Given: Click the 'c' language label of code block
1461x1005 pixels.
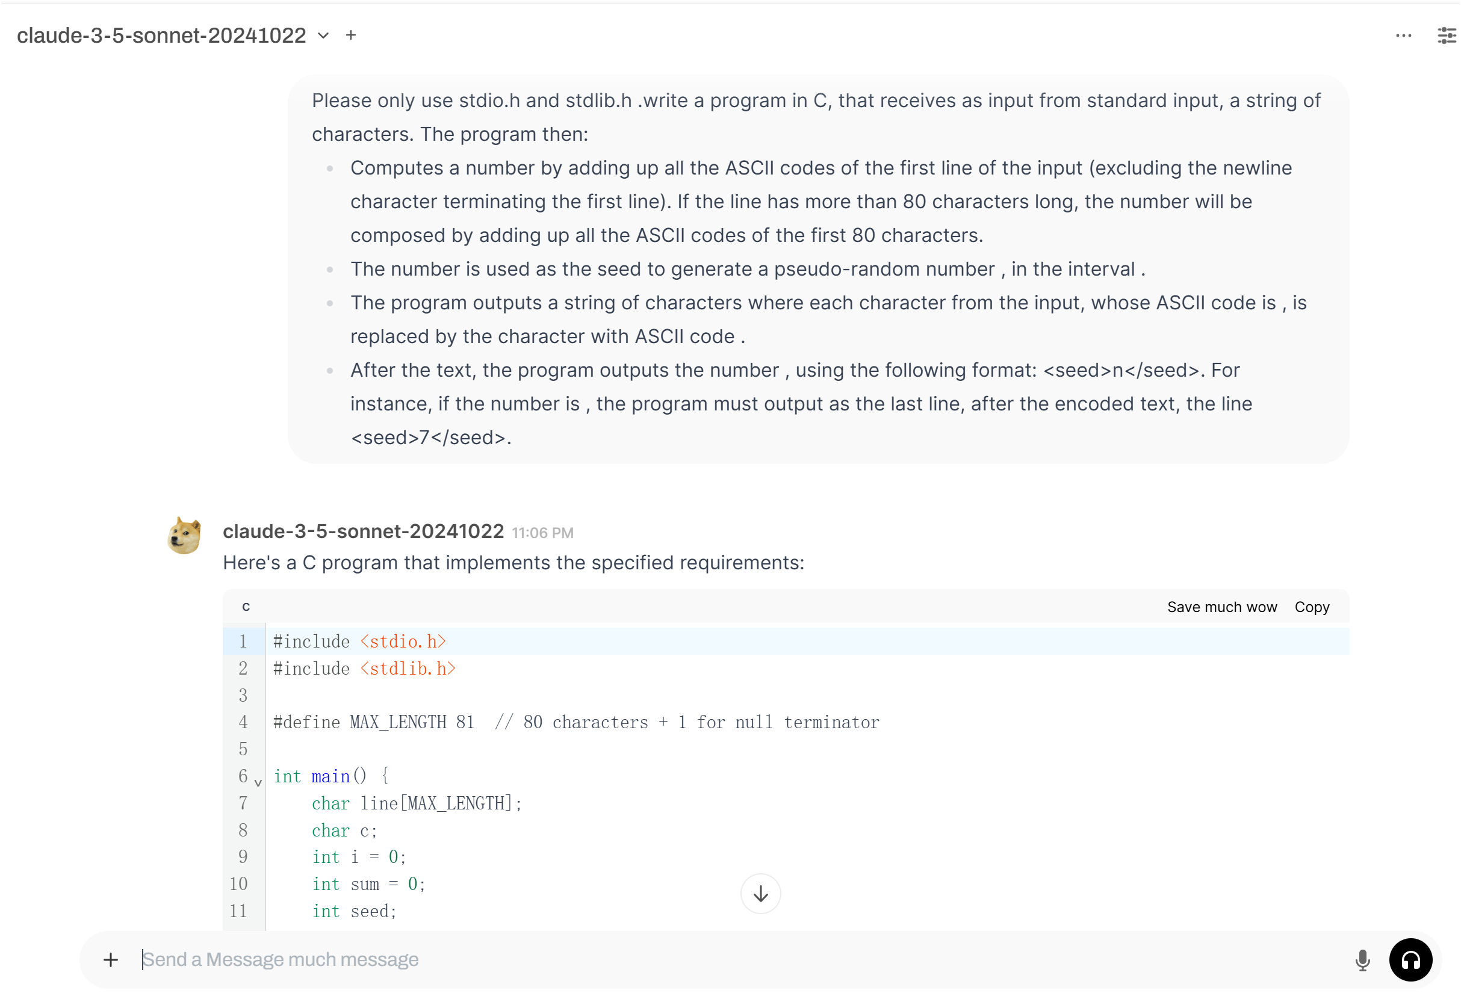Looking at the screenshot, I should pyautogui.click(x=246, y=607).
